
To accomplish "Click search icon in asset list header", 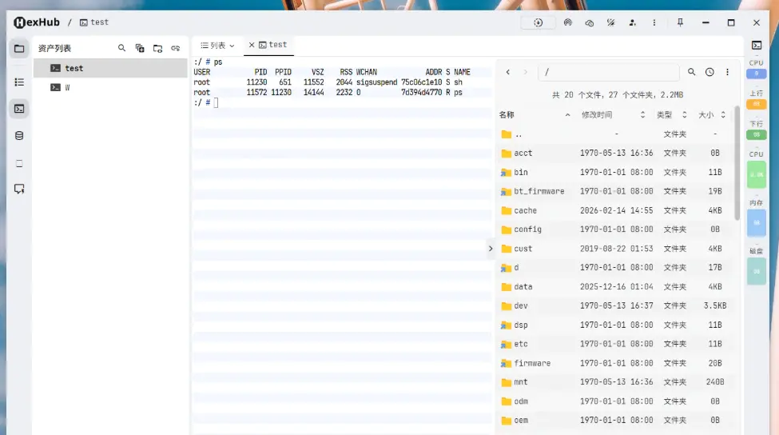I will 122,48.
